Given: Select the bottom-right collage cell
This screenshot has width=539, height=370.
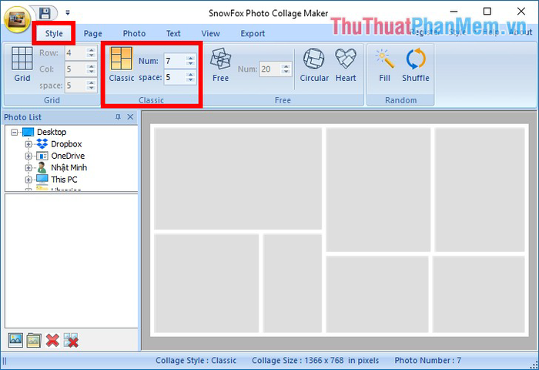Looking at the screenshot, I should click(x=478, y=294).
